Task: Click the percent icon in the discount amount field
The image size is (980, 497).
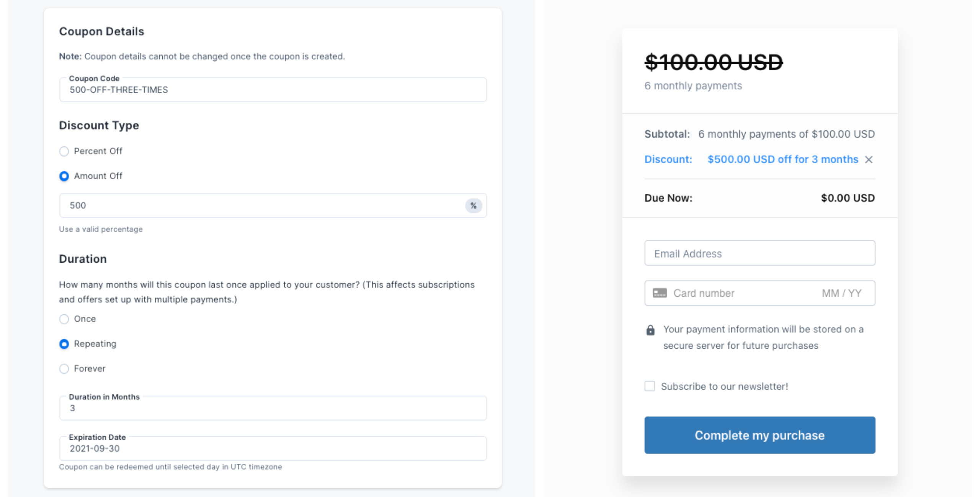Action: (474, 205)
